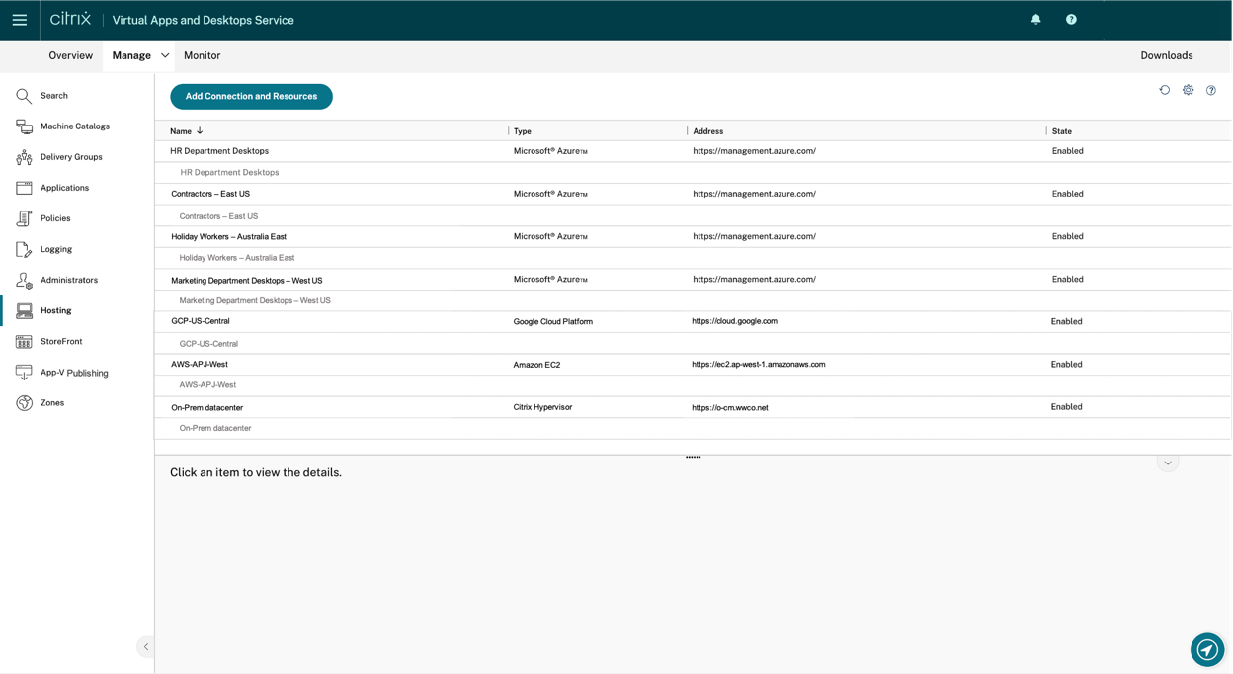Open the Downloads page
1233x674 pixels.
pyautogui.click(x=1166, y=55)
